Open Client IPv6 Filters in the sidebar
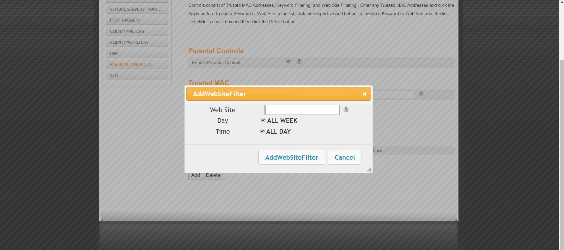 point(137,42)
